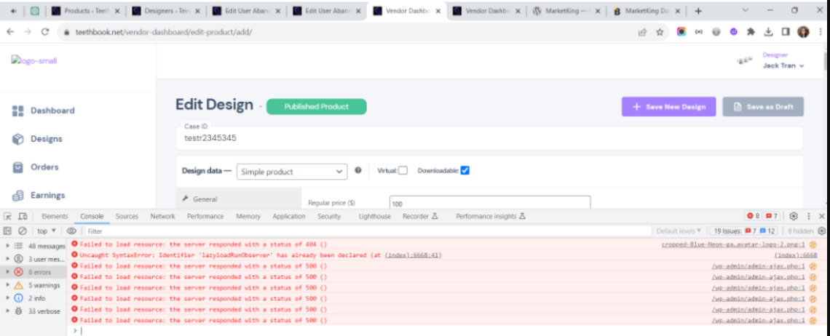Open console settings gear beside 8 hidden

[821, 231]
